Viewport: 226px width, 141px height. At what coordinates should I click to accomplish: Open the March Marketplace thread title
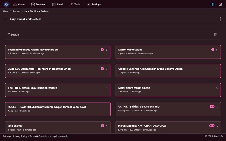130,50
